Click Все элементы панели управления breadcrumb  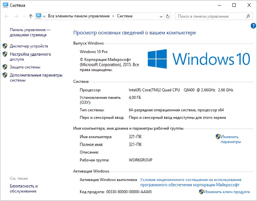tap(79, 16)
